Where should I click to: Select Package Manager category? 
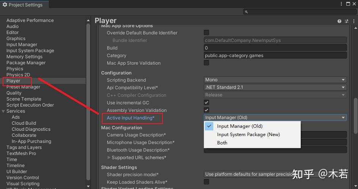click(26, 63)
